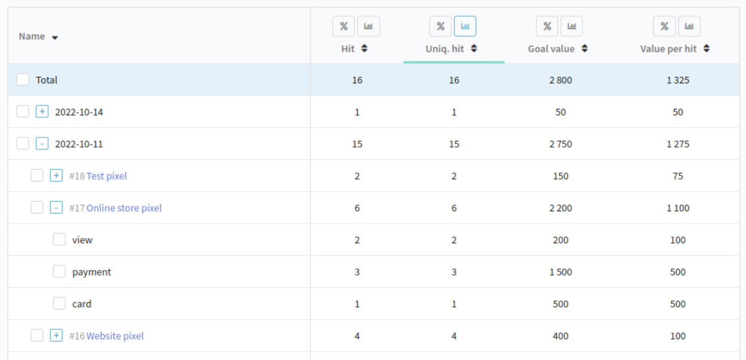This screenshot has width=746, height=360.
Task: Click the card goal name
Action: coord(82,304)
